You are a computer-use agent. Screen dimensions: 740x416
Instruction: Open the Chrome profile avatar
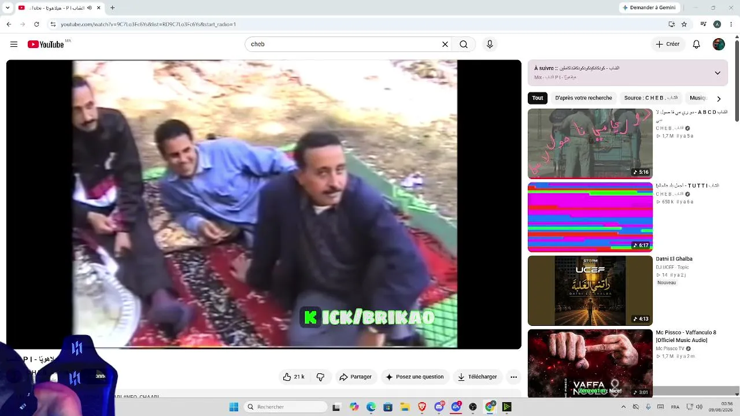(717, 24)
